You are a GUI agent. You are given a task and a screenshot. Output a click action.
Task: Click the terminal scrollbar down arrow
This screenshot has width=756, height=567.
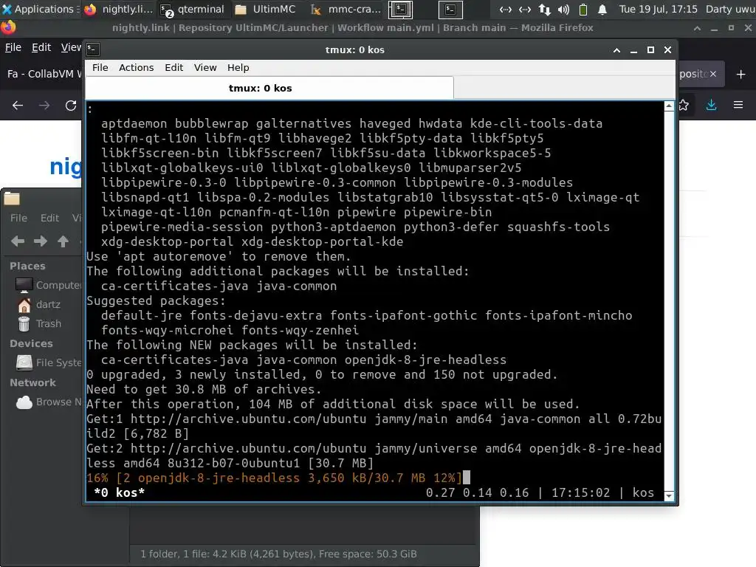(x=669, y=496)
